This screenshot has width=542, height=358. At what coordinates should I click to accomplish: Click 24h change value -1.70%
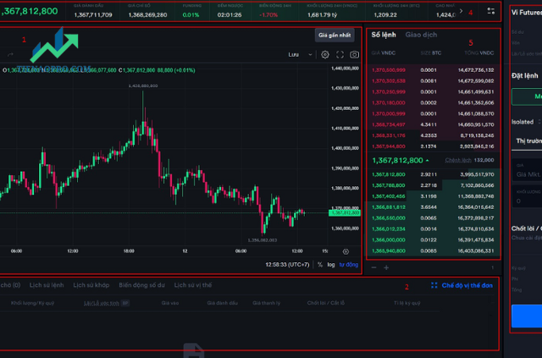click(268, 15)
